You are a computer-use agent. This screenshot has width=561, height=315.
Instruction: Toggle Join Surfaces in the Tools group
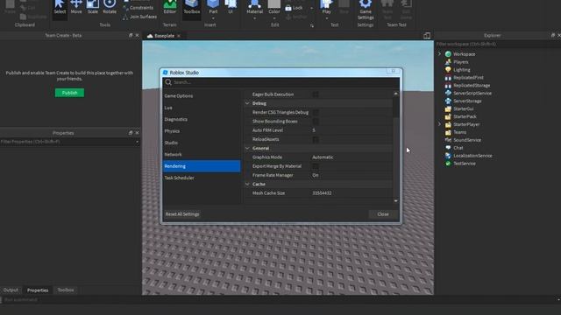[x=139, y=17]
